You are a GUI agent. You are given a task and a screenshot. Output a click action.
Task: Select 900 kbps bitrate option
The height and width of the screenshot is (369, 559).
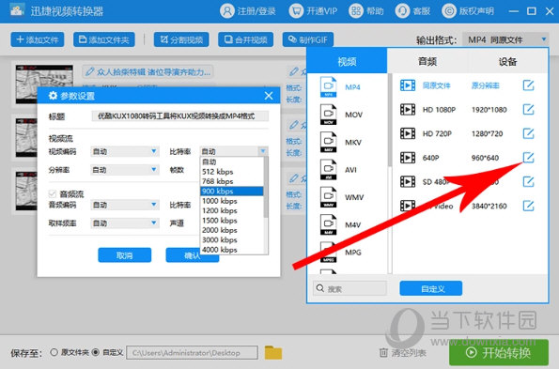[x=232, y=191]
